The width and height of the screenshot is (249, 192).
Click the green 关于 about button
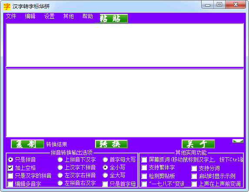[198, 144]
